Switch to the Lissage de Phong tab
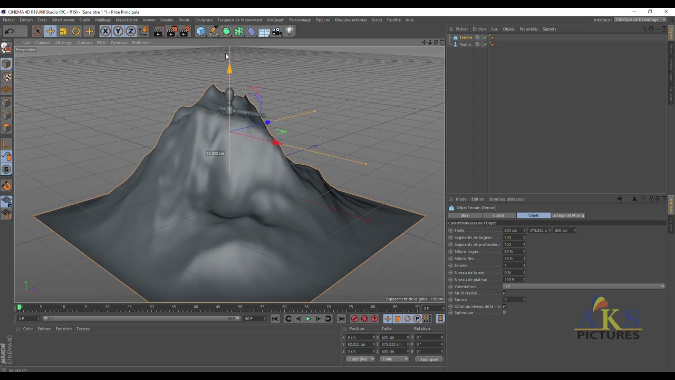This screenshot has width=675, height=380. pos(568,215)
